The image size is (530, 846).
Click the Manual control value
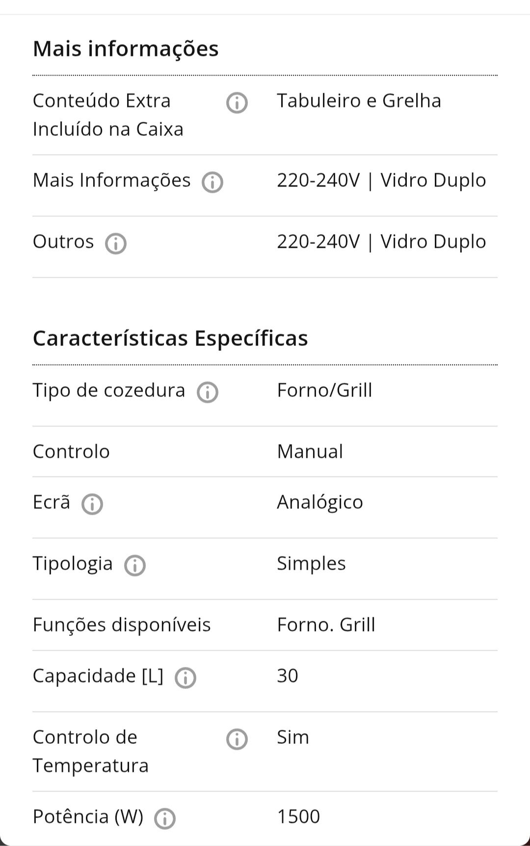(x=310, y=451)
